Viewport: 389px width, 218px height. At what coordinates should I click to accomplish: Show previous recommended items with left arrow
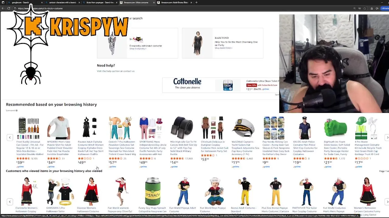pos(10,137)
